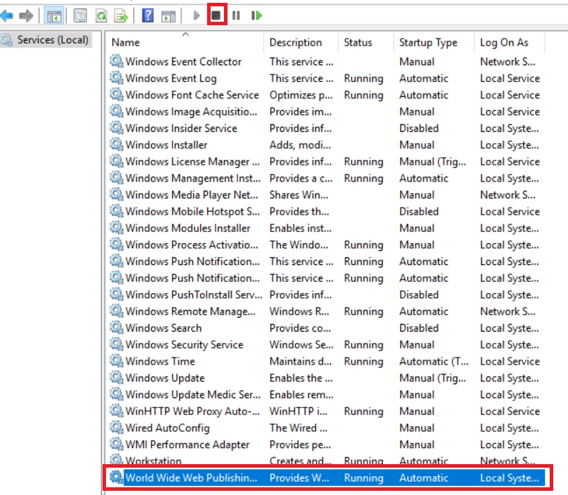The height and width of the screenshot is (495, 568).
Task: Toggle the Show/Hide Console Tree icon
Action: [x=54, y=15]
